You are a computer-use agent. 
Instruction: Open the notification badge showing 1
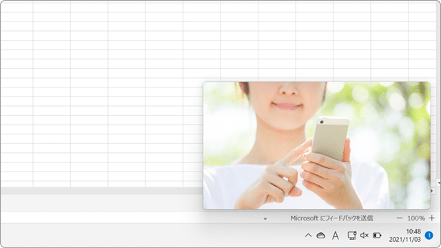[429, 236]
